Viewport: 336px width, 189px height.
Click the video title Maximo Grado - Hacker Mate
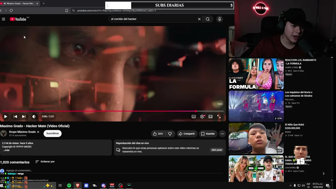click(x=35, y=126)
